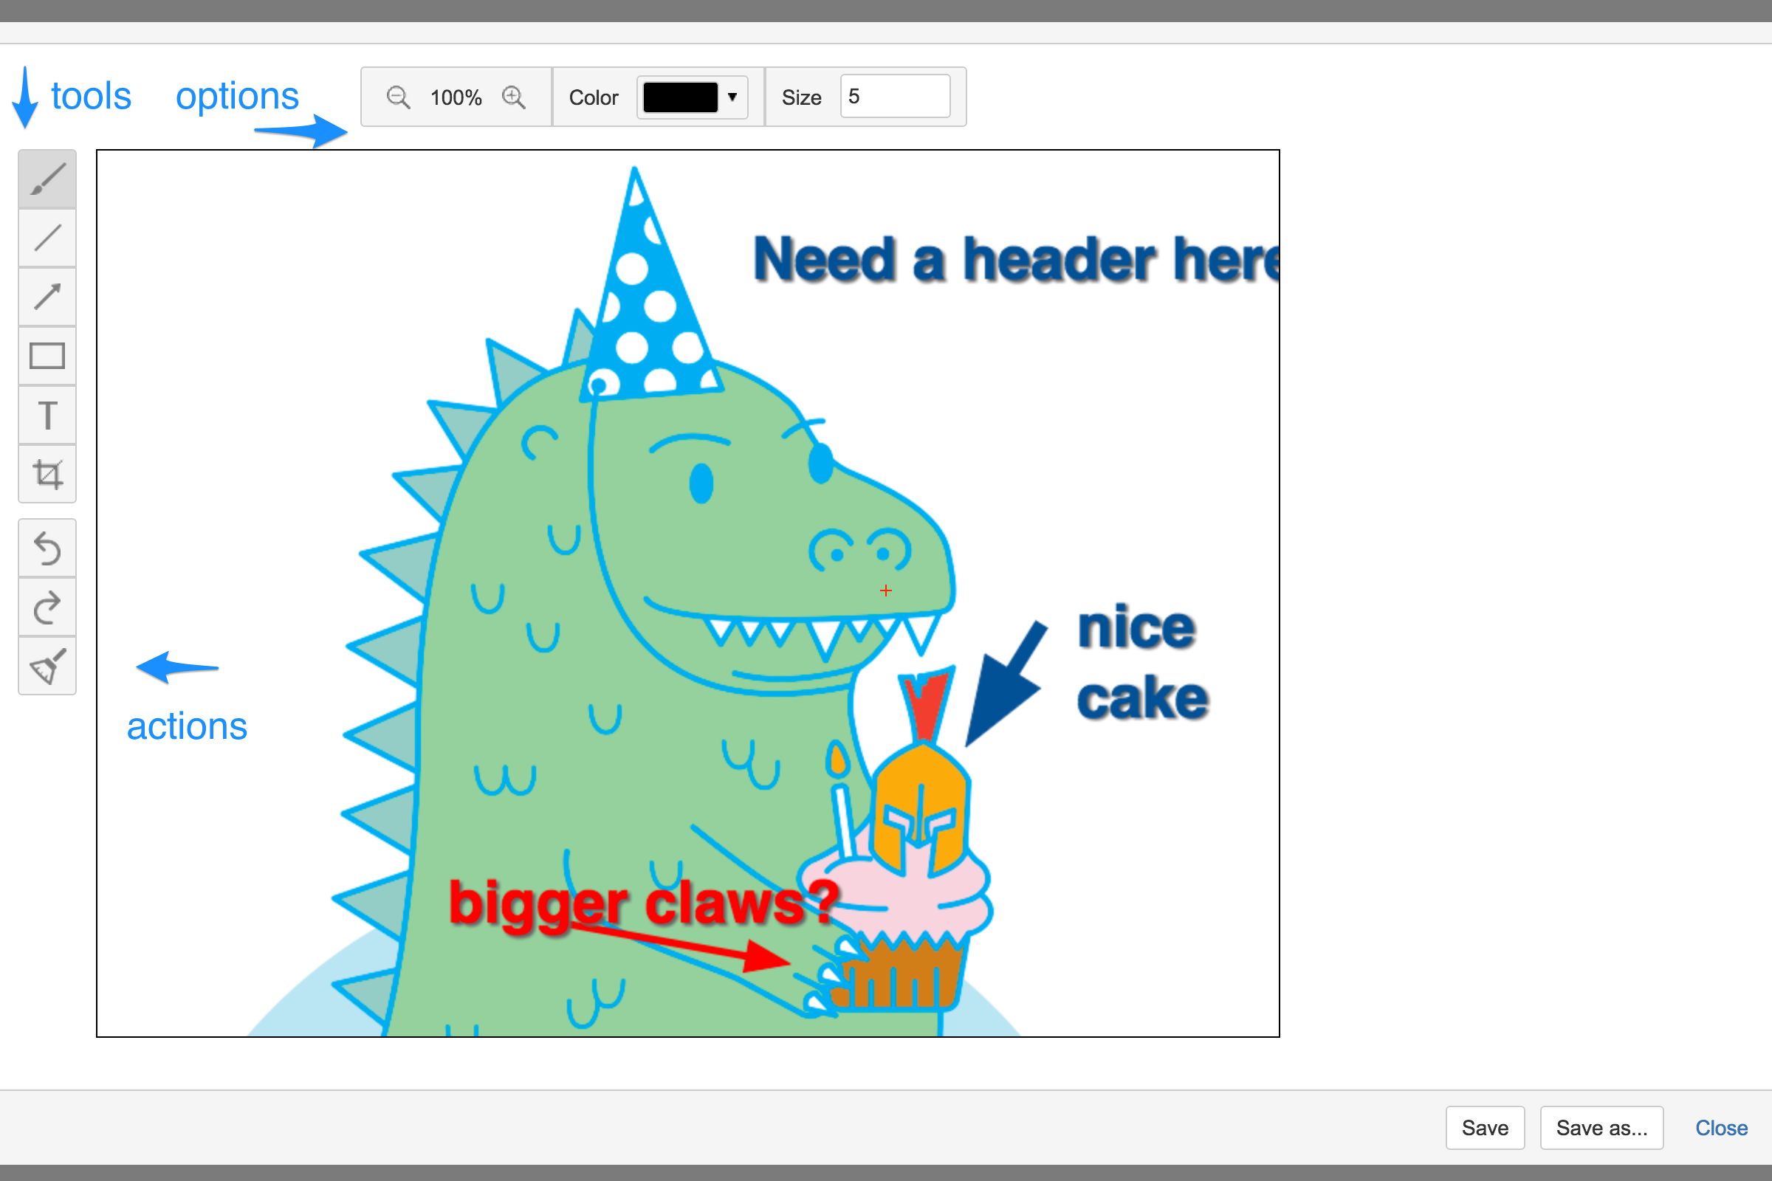
Task: Zoom out using the magnifier minus
Action: [x=398, y=97]
